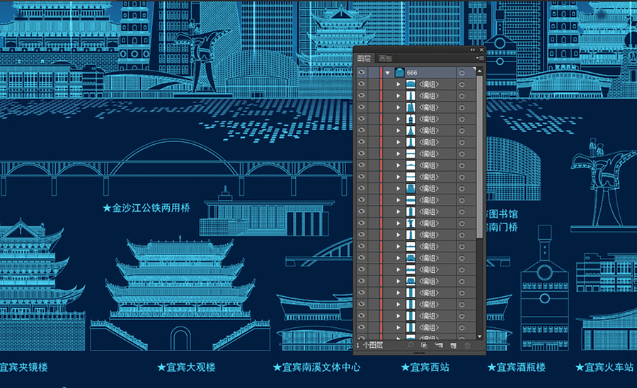Select the pagoda artwork above 宜宾大观楼
The width and height of the screenshot is (637, 388).
tap(180, 293)
